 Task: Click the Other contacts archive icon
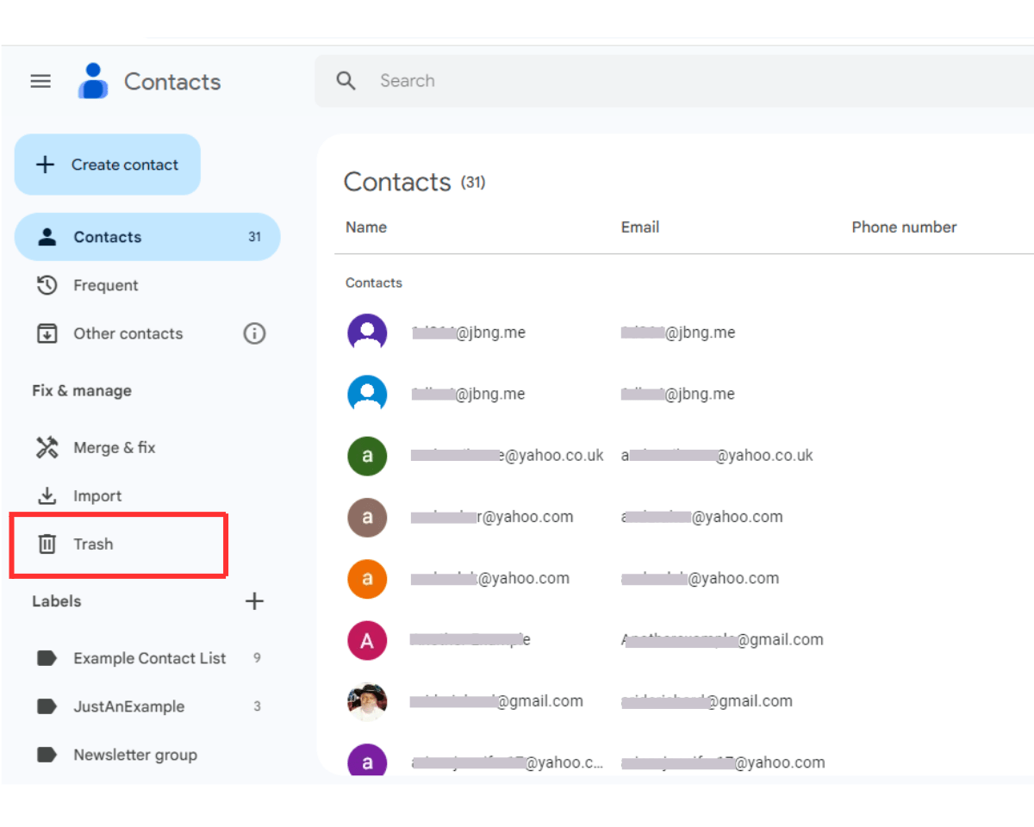click(47, 333)
